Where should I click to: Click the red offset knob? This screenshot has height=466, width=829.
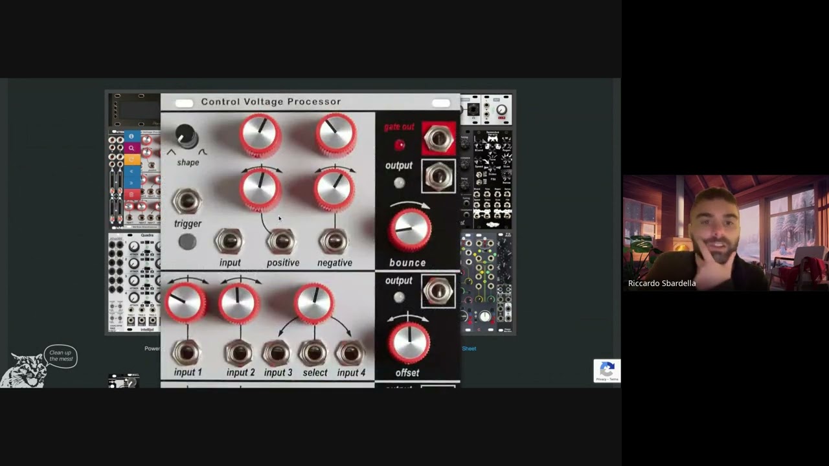click(409, 342)
